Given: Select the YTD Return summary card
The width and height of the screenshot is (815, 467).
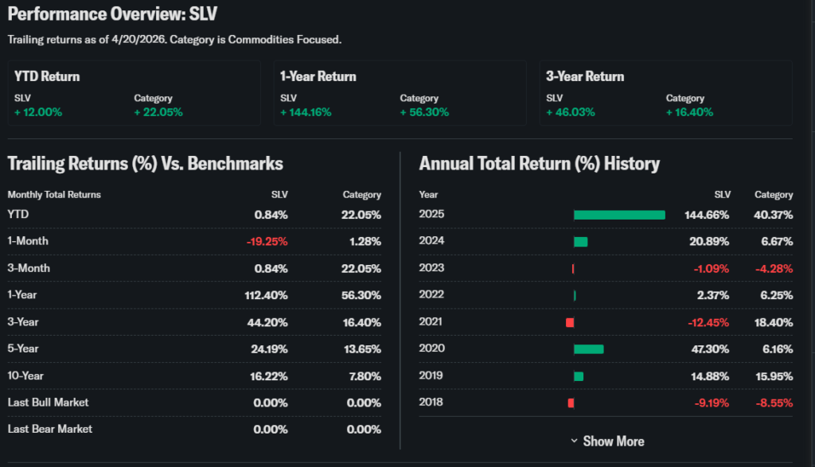Looking at the screenshot, I should coord(134,93).
